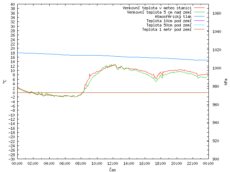
Task: Click the temperature axis label '26'
Action: click(x=13, y=35)
